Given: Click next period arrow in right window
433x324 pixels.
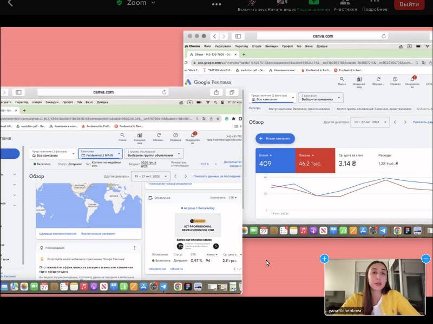Looking at the screenshot, I should tap(405, 122).
